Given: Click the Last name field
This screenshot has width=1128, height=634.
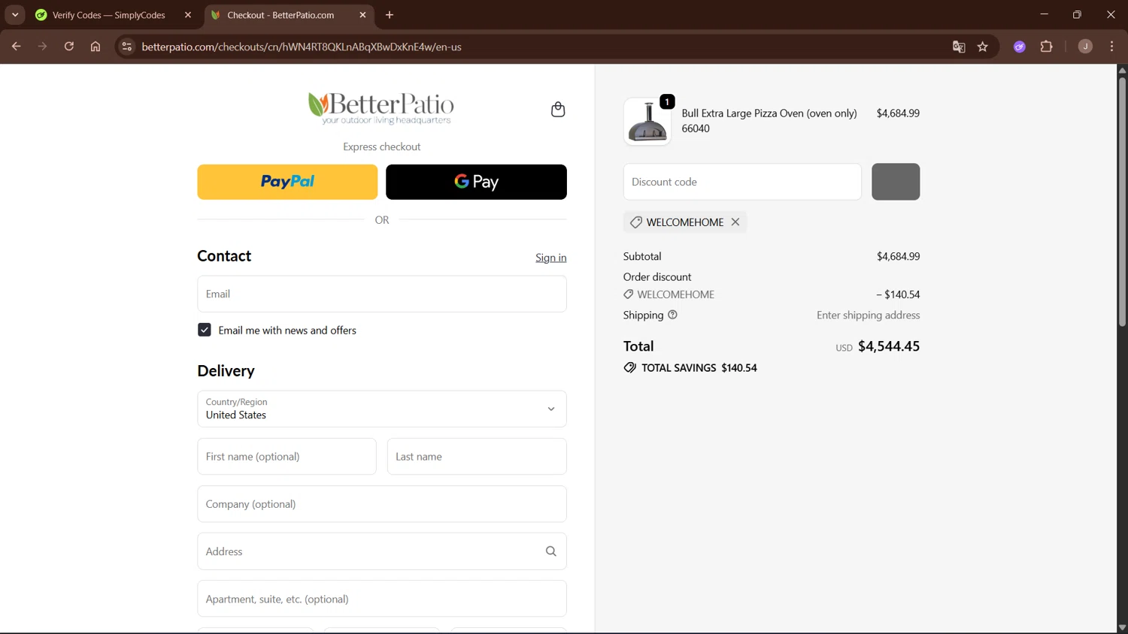Looking at the screenshot, I should (x=477, y=457).
